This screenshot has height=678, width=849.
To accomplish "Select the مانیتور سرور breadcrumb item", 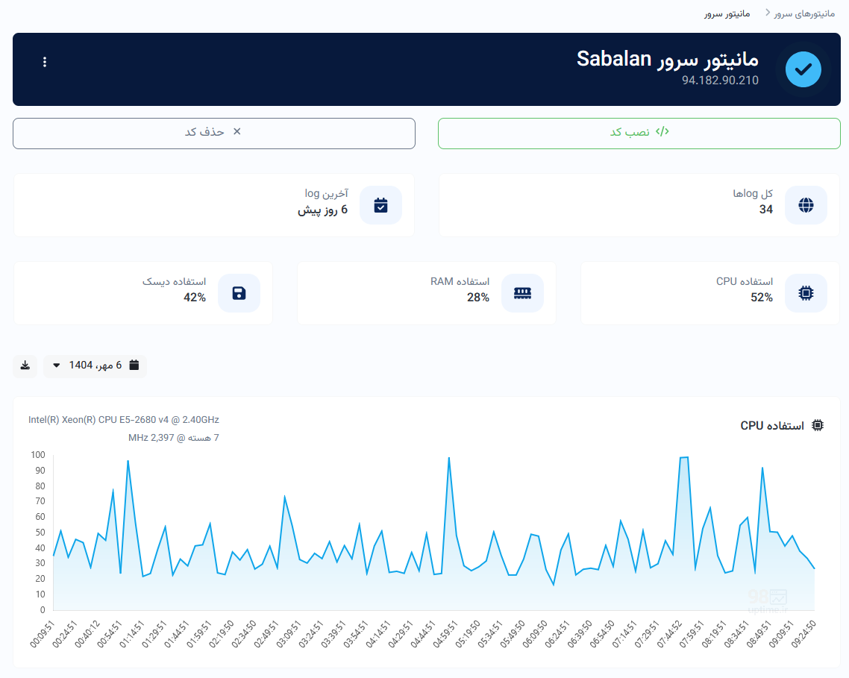I will pyautogui.click(x=727, y=13).
